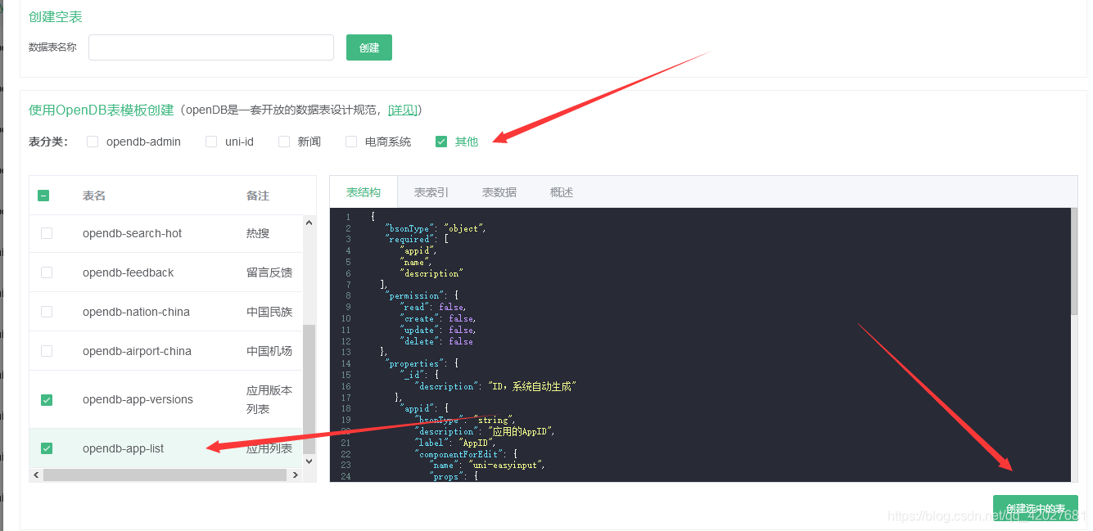
Task: Click the "properties" line in the code
Action: tap(422, 363)
